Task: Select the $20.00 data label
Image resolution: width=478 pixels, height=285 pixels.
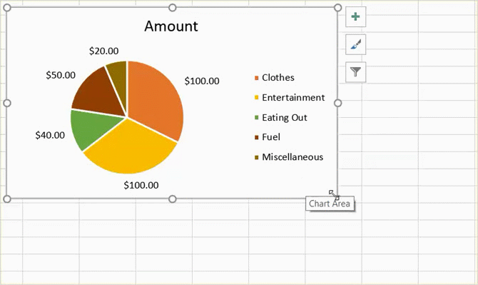Action: (x=103, y=51)
